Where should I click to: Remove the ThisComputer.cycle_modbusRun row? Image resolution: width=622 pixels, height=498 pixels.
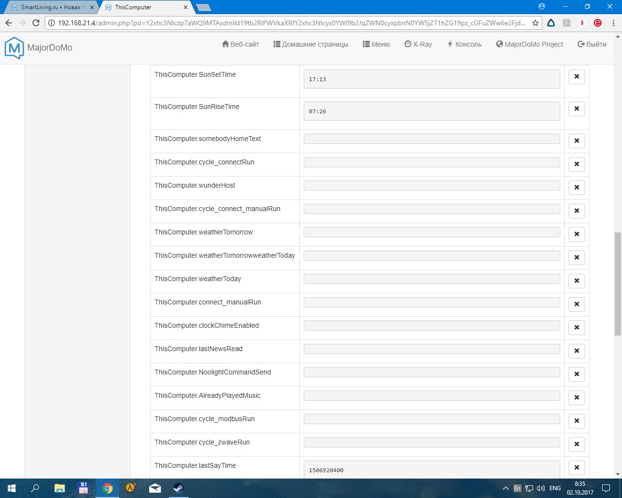coord(576,421)
